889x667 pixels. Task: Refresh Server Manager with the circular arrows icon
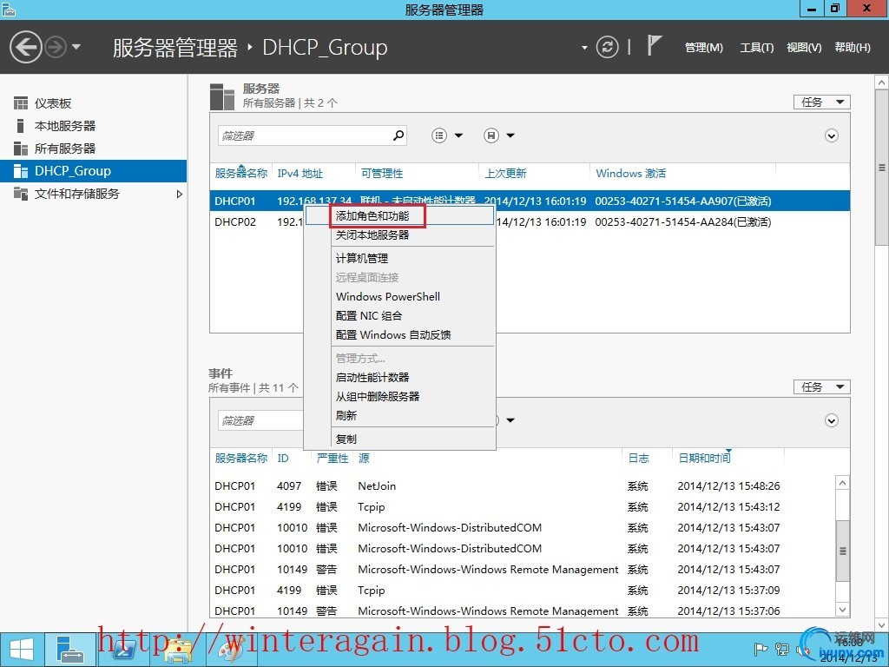(607, 47)
